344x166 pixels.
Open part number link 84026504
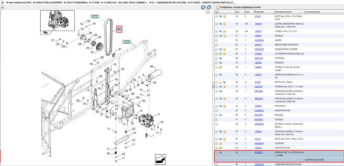coord(259,40)
